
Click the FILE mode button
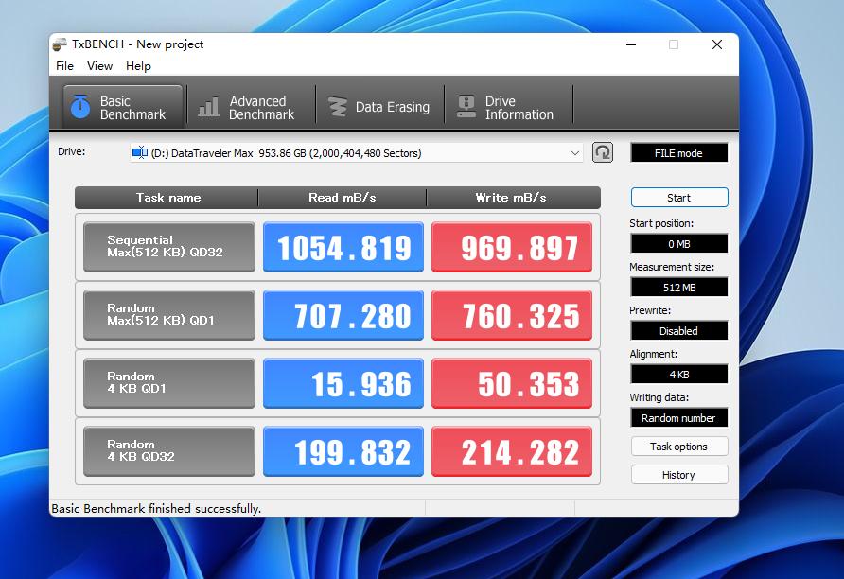678,153
